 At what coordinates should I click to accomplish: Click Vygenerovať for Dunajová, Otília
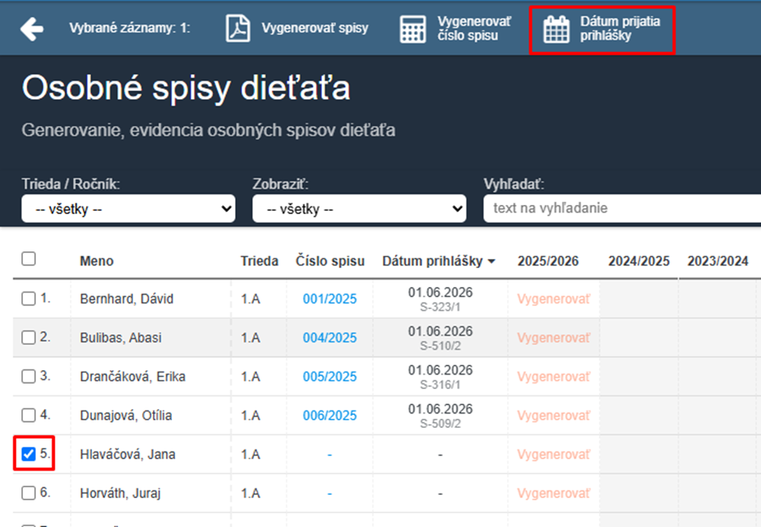pyautogui.click(x=553, y=415)
